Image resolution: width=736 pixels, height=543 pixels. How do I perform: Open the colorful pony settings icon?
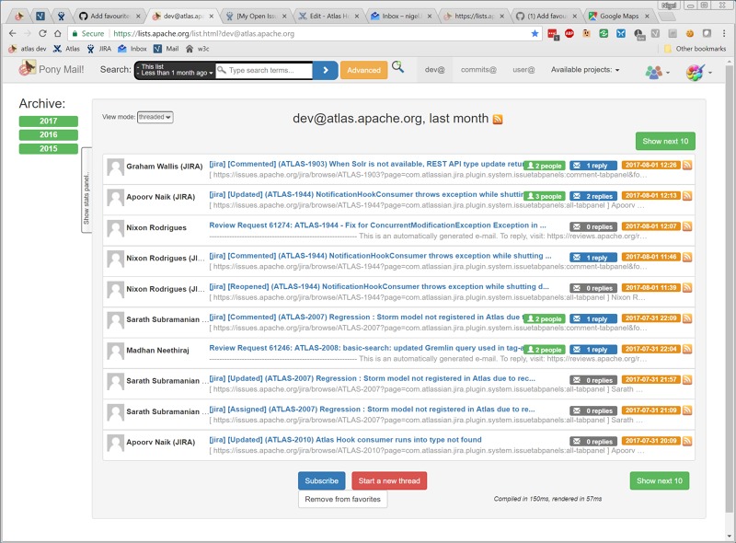point(695,71)
